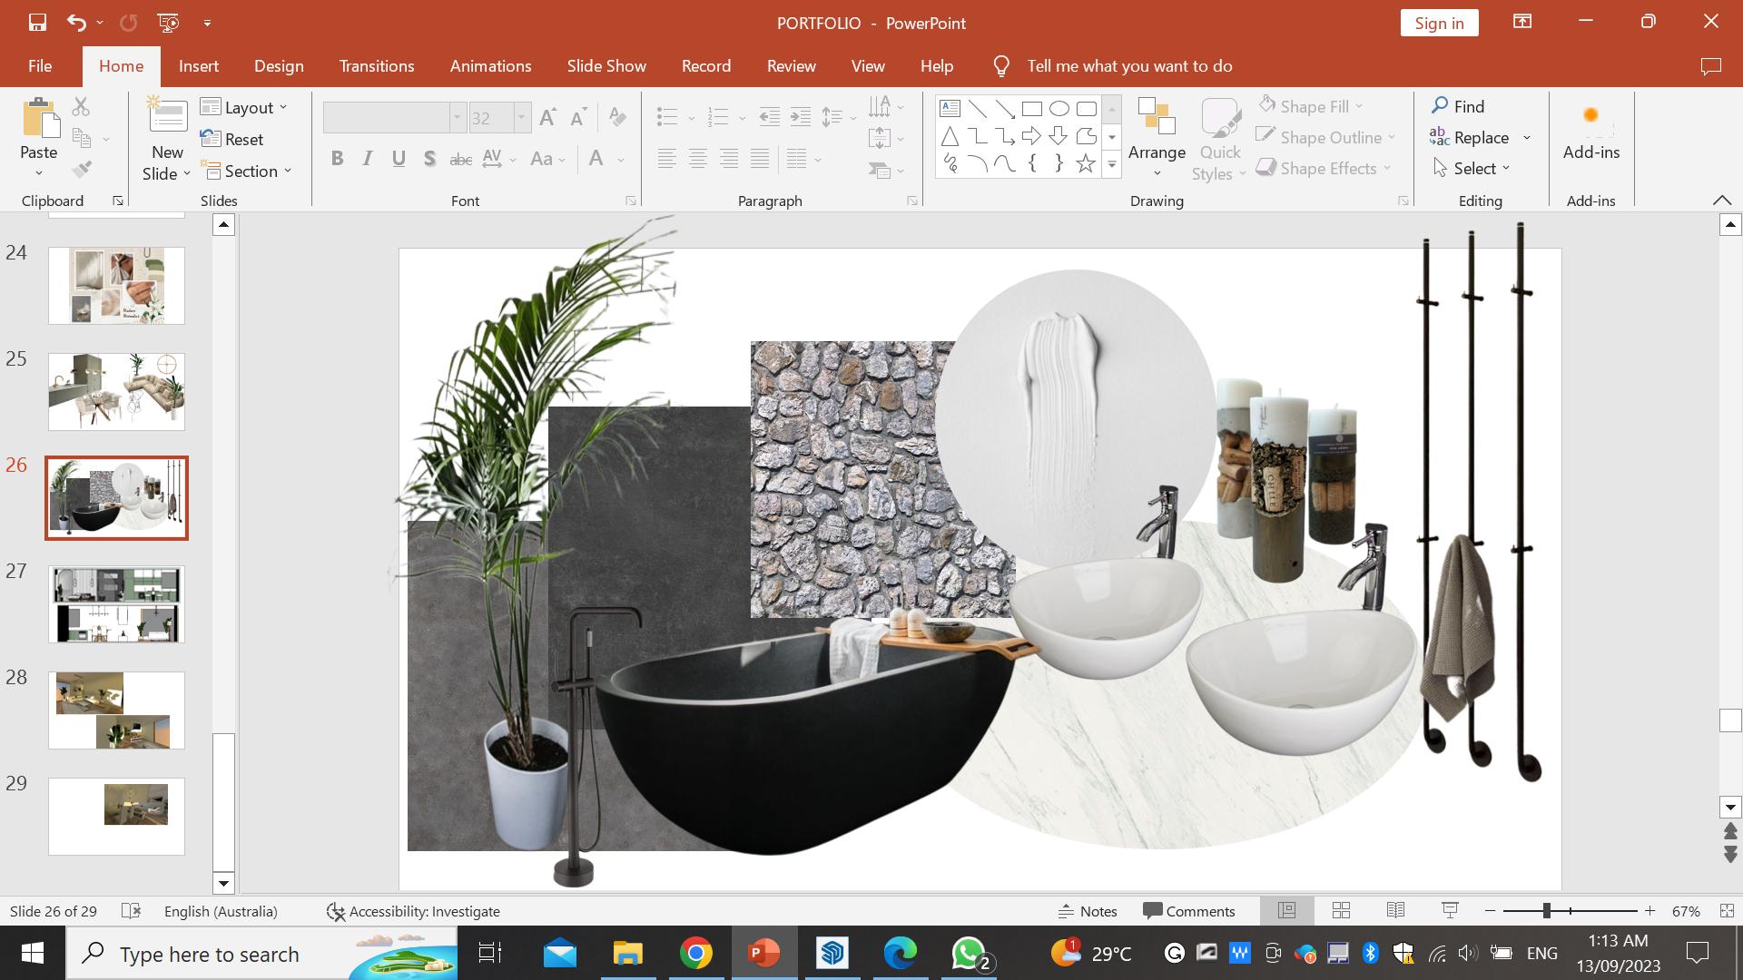Open the Design ribbon tab
This screenshot has width=1743, height=980.
point(279,66)
